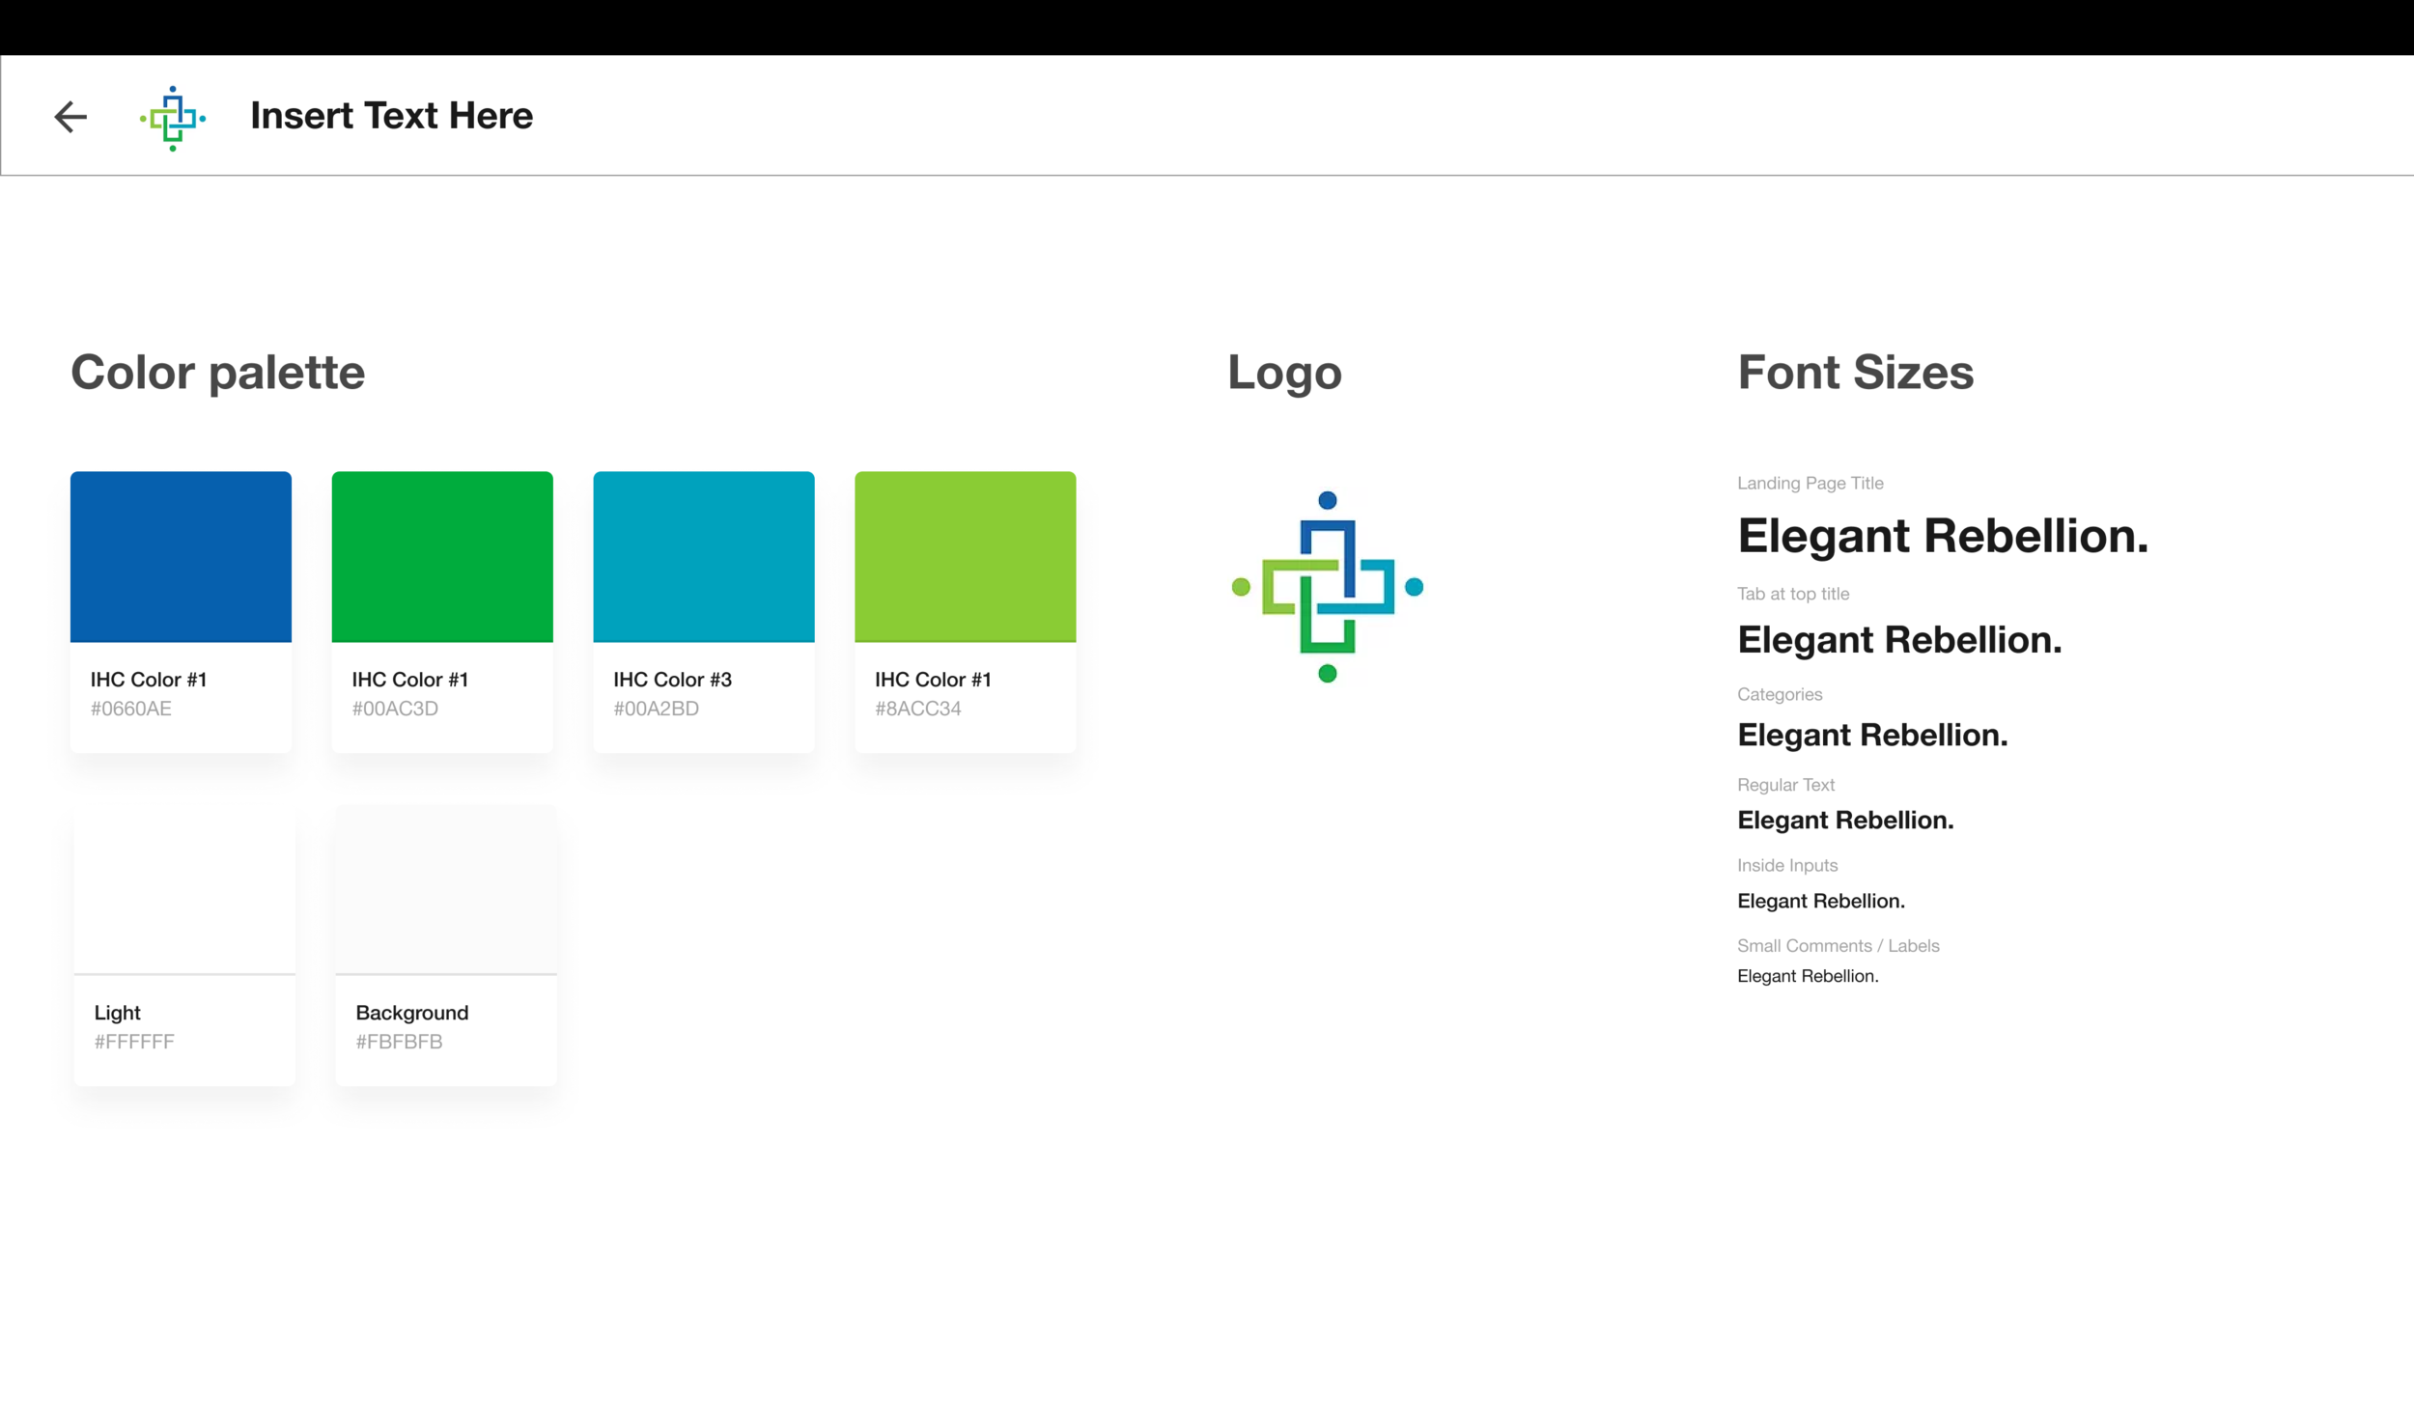Screen dimensions: 2414x1422
Task: Click the teal dot beside the large logo
Action: tap(1414, 587)
